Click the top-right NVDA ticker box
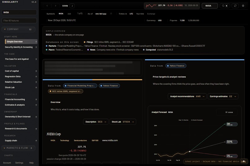The image size is (250, 166). click(x=210, y=6)
